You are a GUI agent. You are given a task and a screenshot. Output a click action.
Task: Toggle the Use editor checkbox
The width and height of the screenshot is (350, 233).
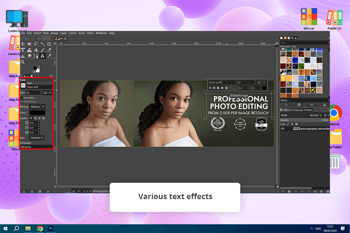pyautogui.click(x=22, y=98)
